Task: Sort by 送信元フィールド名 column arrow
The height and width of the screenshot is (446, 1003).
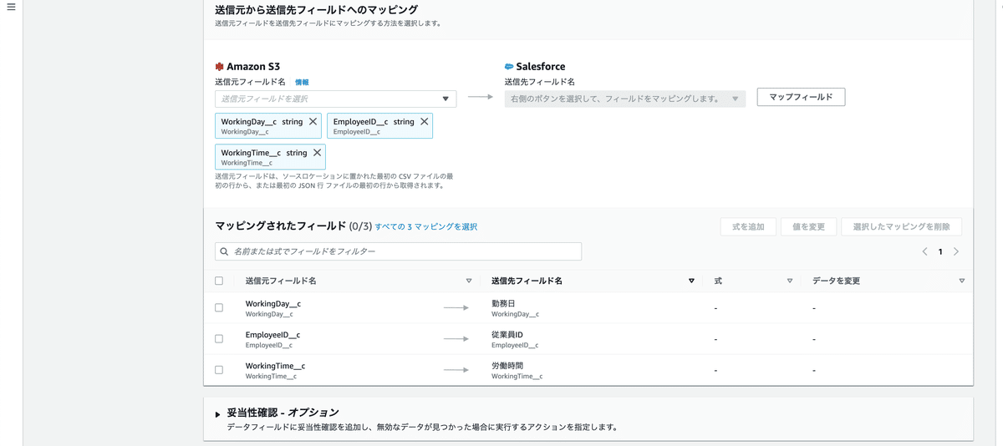Action: pos(469,281)
